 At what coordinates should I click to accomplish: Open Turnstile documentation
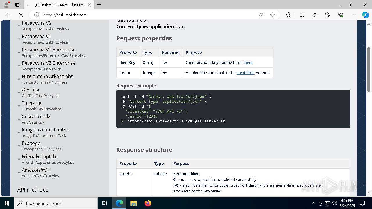[31, 103]
